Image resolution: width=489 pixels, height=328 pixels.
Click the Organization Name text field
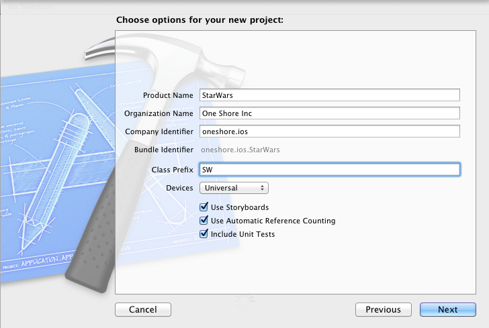tap(329, 113)
